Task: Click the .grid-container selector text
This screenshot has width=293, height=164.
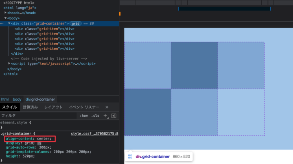Action: 16,134
